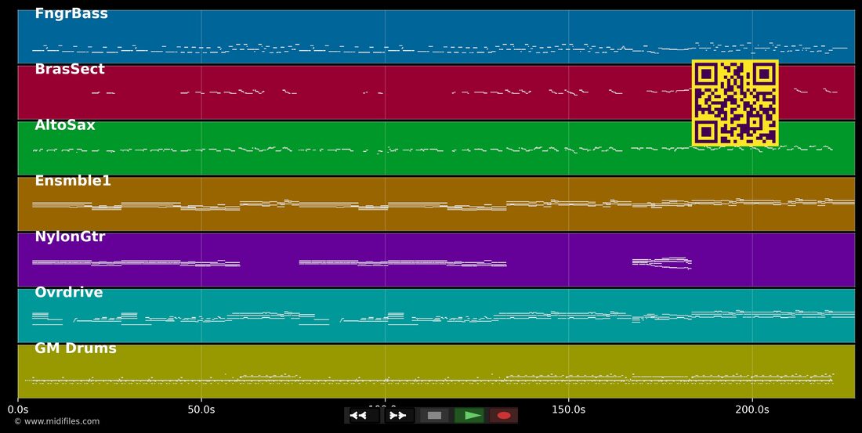Click the 200.0s timeline marker
This screenshot has height=433, width=862.
point(752,410)
